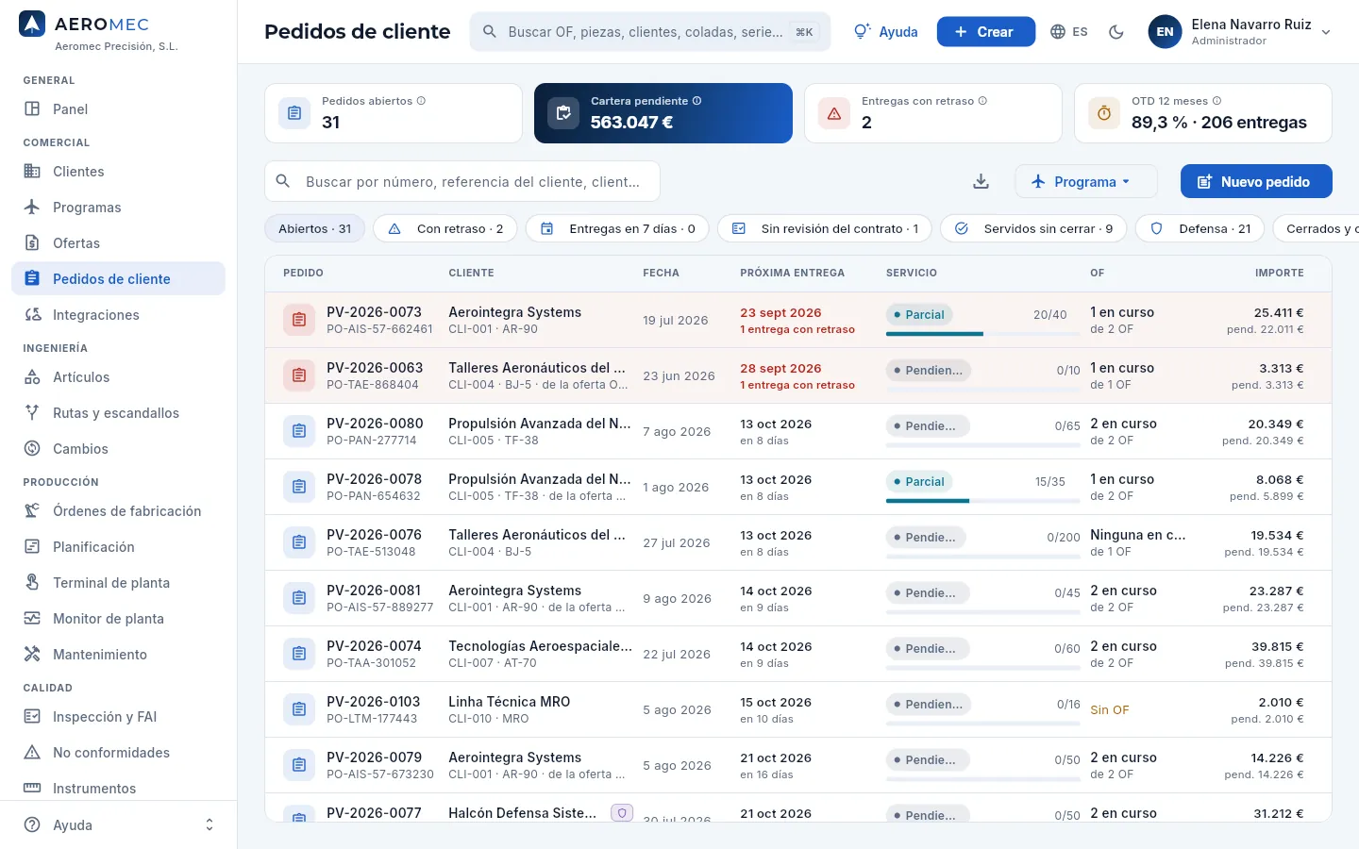The width and height of the screenshot is (1359, 849).
Task: Click the order icon of PV-2026-0073
Action: pos(299,320)
